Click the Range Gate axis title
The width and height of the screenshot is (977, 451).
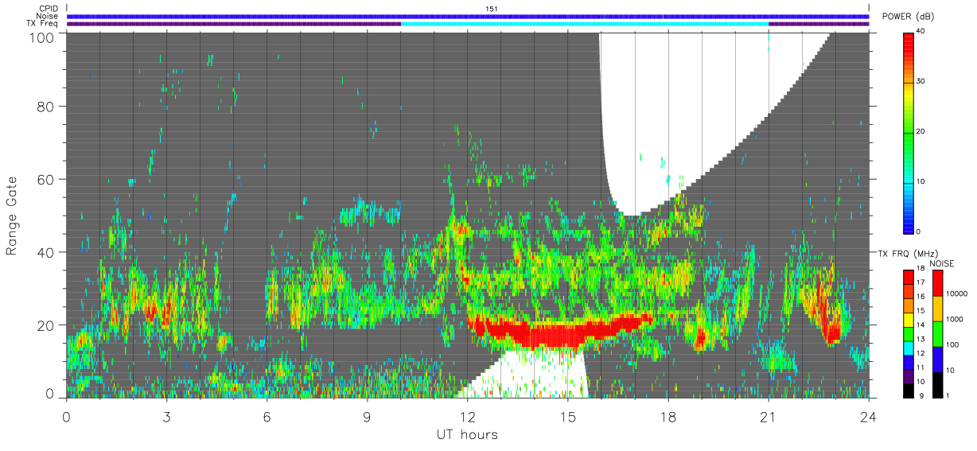[x=12, y=216]
